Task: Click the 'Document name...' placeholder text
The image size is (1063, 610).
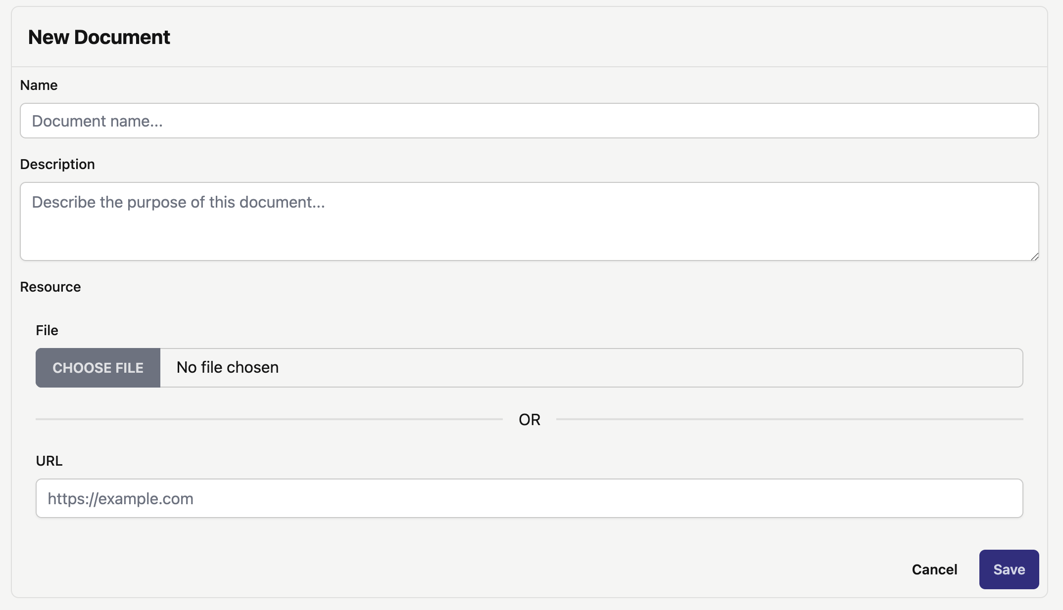Action: point(97,121)
